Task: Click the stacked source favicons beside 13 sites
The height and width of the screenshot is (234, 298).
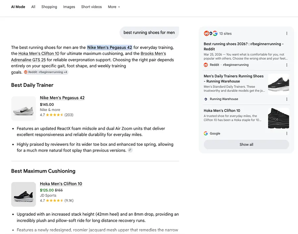Action: tap(211, 33)
